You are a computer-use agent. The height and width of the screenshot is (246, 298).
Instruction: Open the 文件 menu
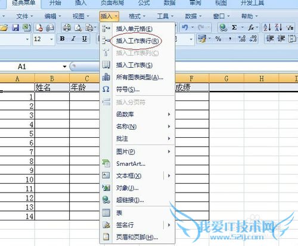(x=24, y=16)
